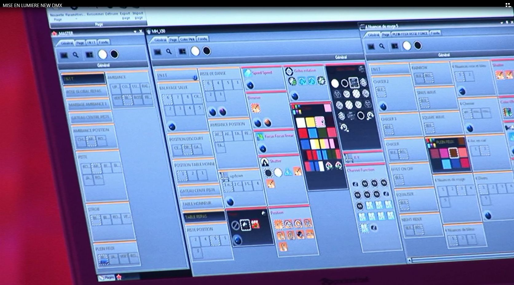Select the INIT scene in MASTER panel
Image resolution: width=514 pixels, height=285 pixels.
(x=83, y=79)
